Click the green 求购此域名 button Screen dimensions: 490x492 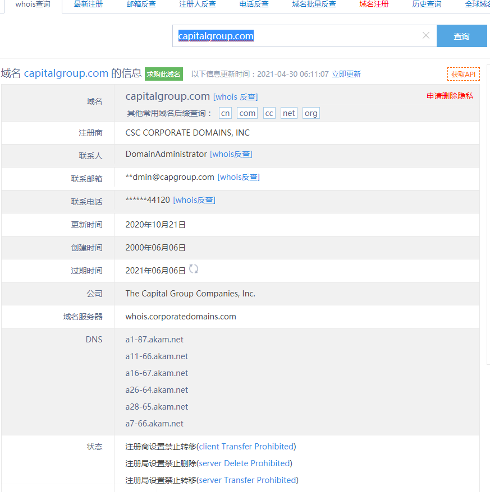click(164, 74)
